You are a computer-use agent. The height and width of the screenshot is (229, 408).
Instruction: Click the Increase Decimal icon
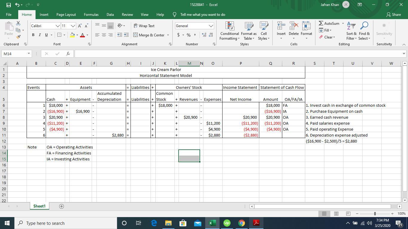[x=204, y=35]
